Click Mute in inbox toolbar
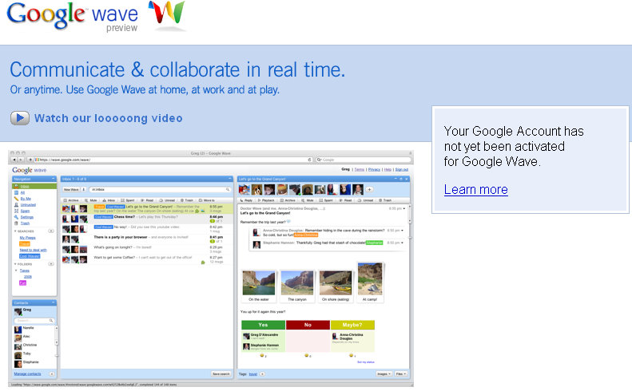Screen dimensions: 632x391 click(x=91, y=200)
